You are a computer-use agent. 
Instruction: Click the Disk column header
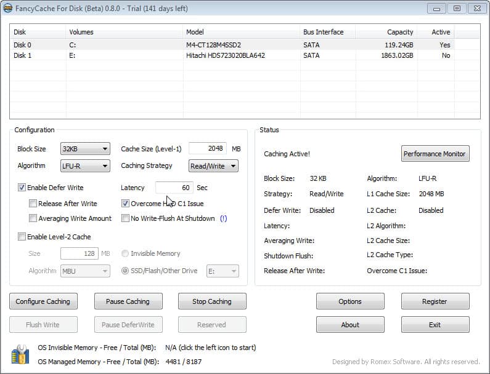(x=38, y=32)
